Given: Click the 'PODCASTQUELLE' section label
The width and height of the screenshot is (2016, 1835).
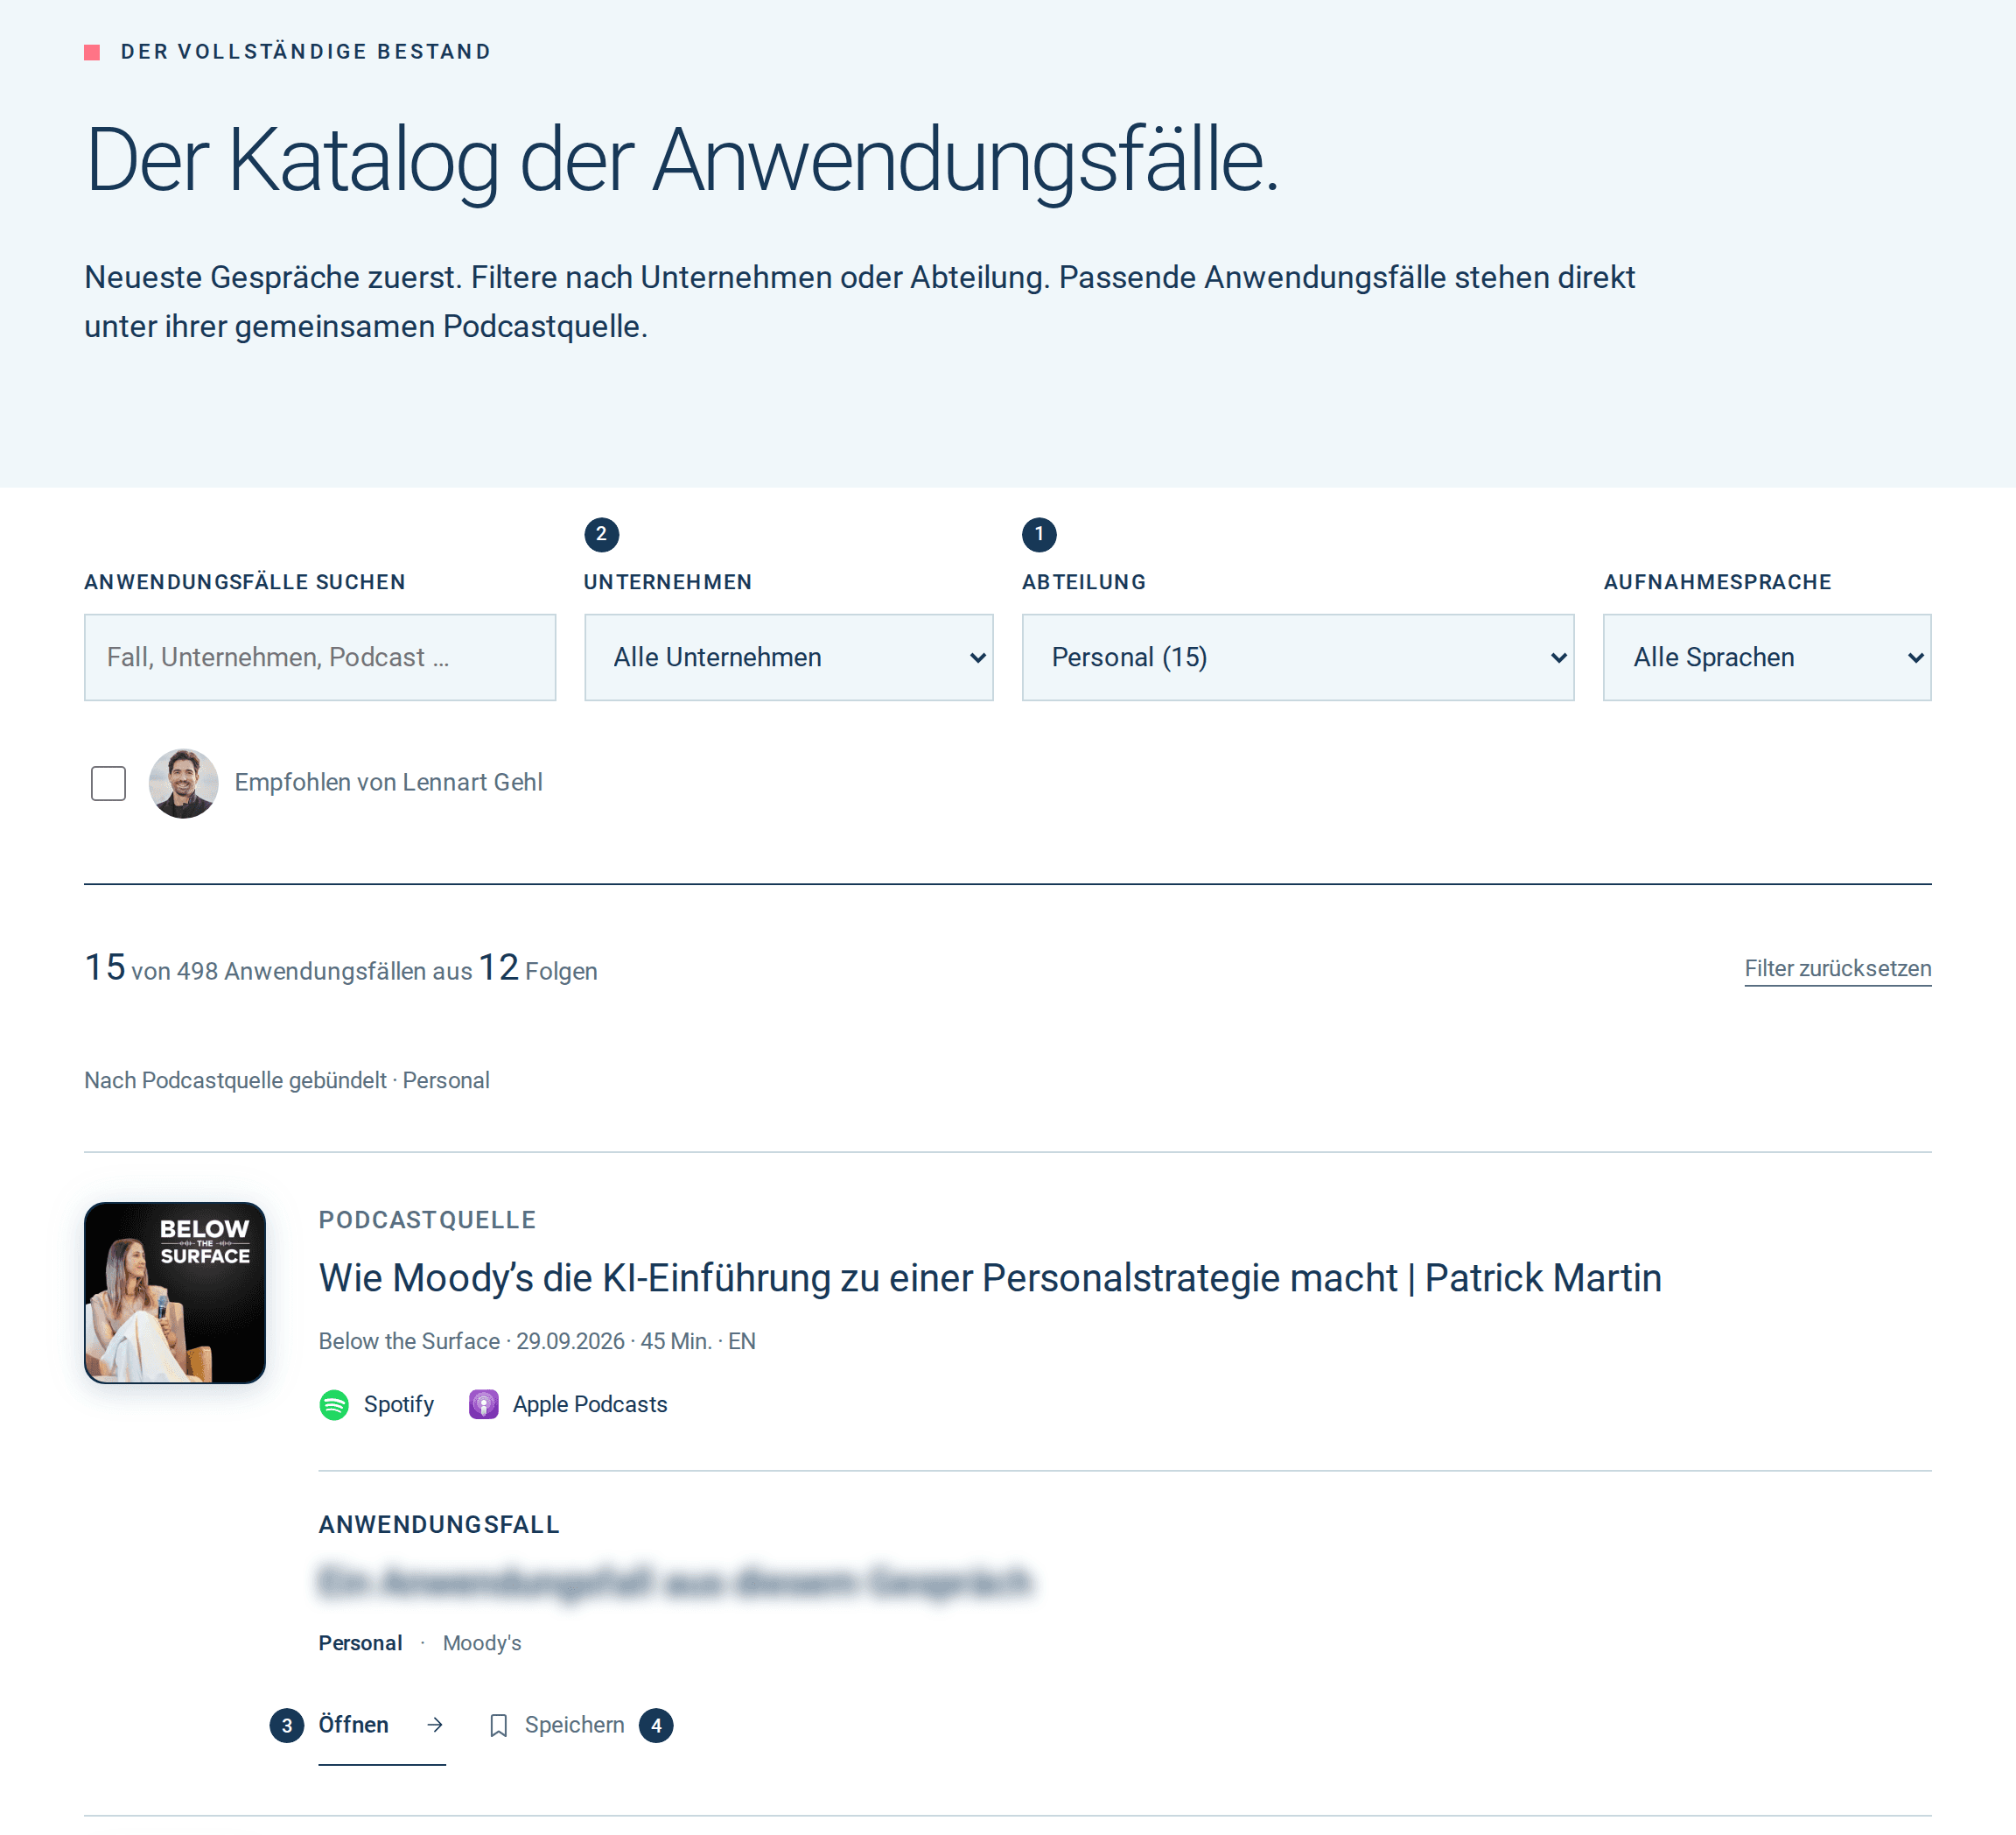Looking at the screenshot, I should click(x=427, y=1220).
